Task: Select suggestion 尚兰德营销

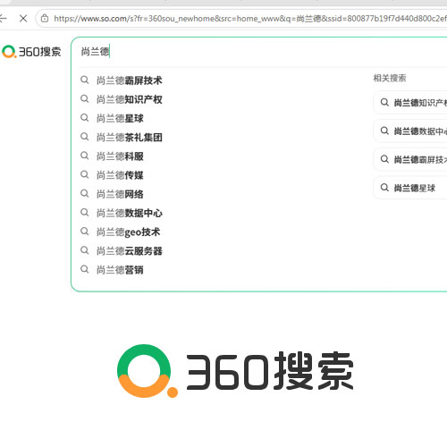Action: pyautogui.click(x=120, y=270)
